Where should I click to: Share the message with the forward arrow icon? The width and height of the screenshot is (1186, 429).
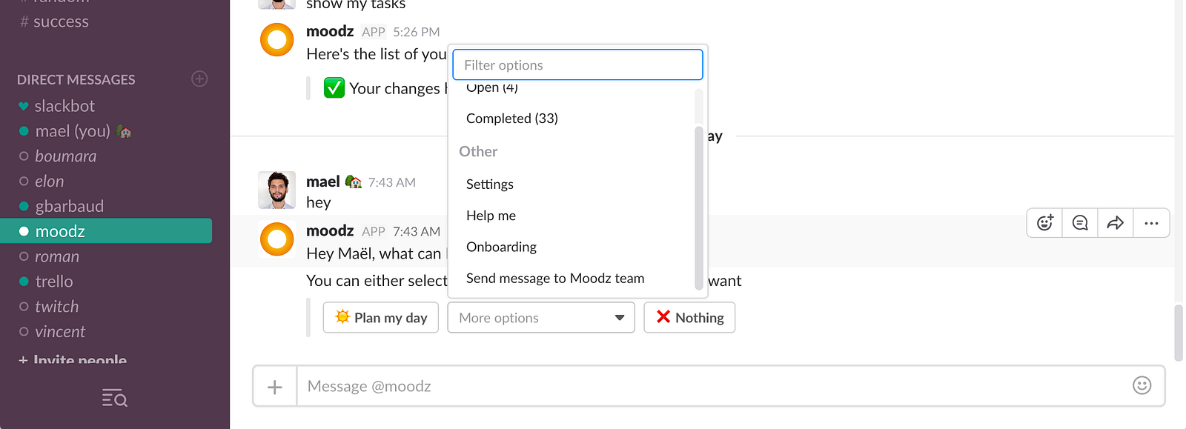click(1115, 223)
